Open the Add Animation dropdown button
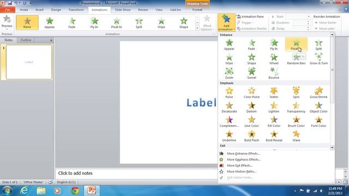349x196 pixels. (226, 23)
